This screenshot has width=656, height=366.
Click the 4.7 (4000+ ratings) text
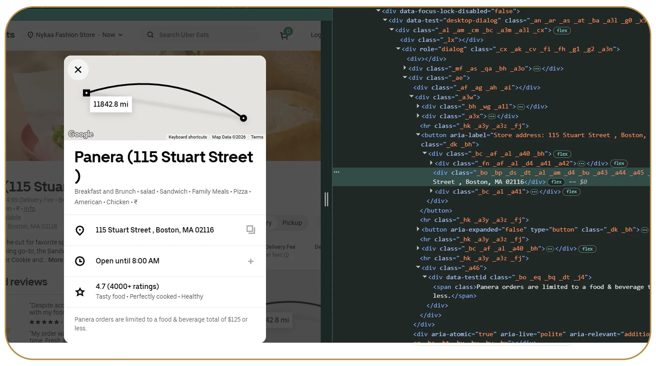[127, 286]
